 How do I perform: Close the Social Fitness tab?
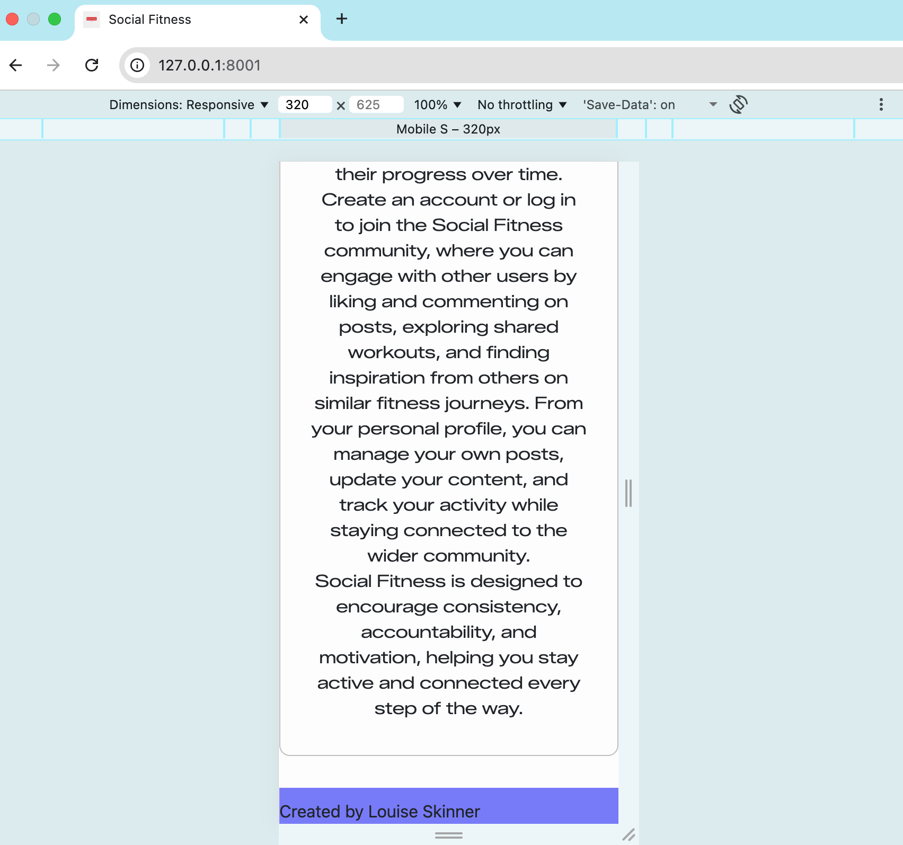click(303, 20)
